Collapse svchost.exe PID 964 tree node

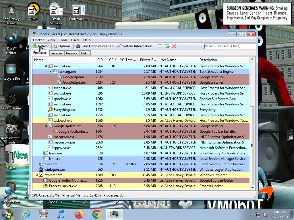click(46, 66)
